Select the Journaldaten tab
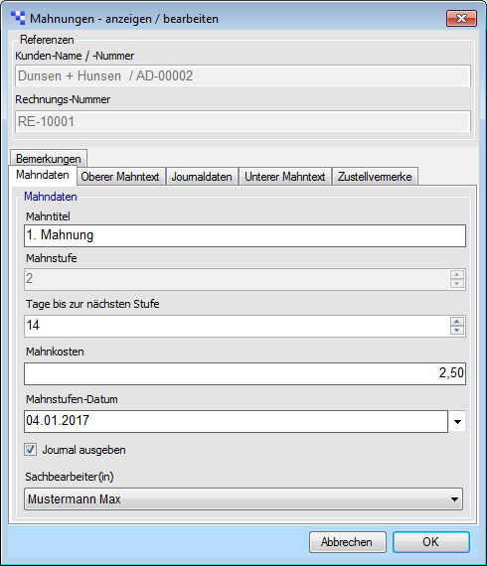Image resolution: width=487 pixels, height=566 pixels. (202, 177)
